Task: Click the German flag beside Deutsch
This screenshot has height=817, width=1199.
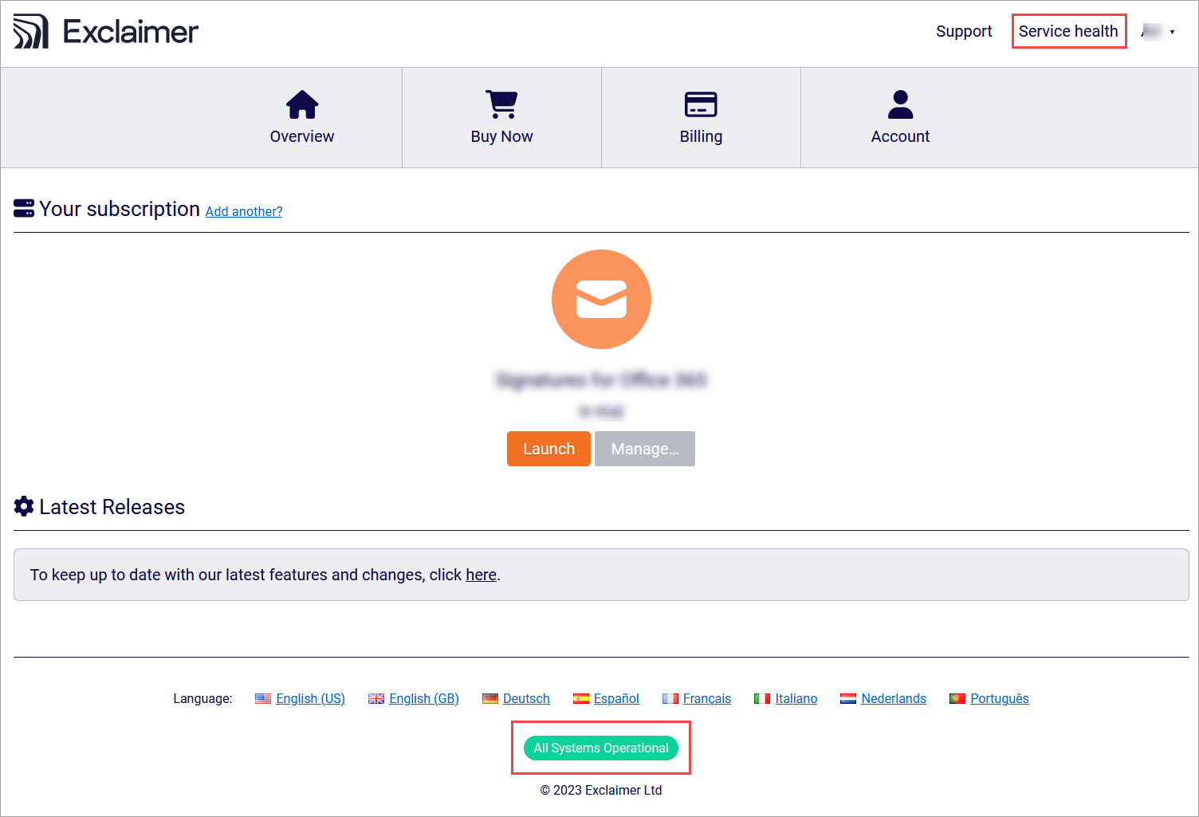Action: (x=489, y=698)
